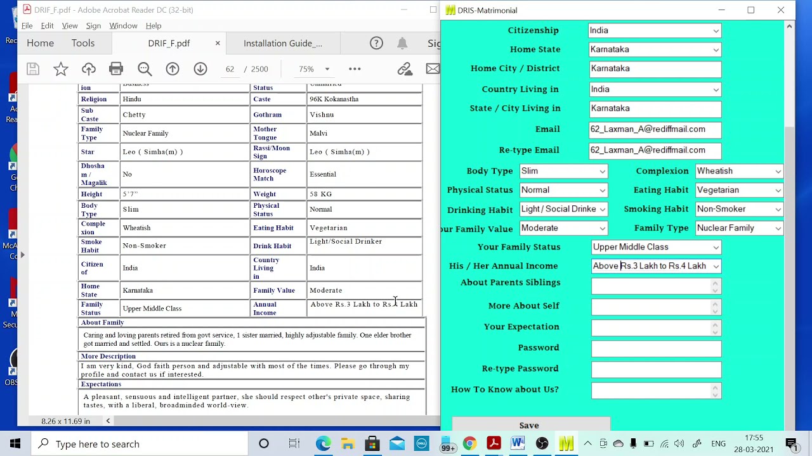Go to next page with down arrow

point(200,68)
